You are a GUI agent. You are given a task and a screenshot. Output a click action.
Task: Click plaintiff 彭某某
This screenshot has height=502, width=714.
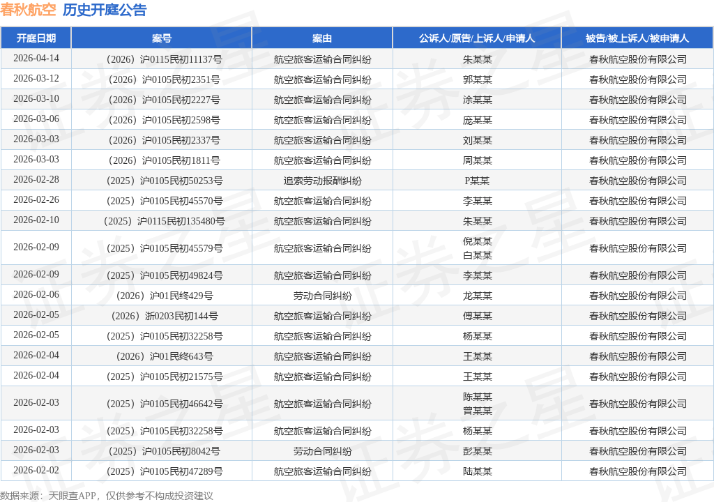click(x=477, y=451)
